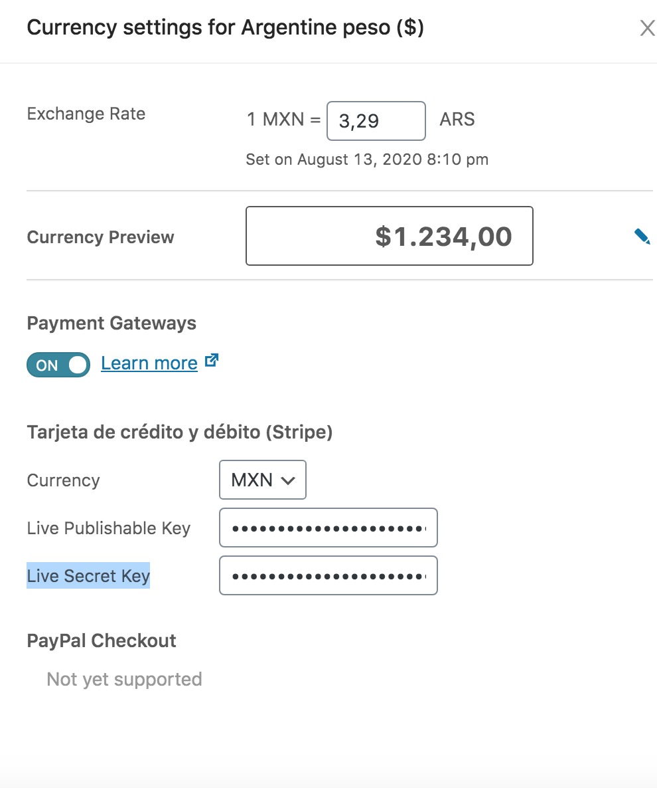This screenshot has height=788, width=657.
Task: Click the Set on August 13, 2020 timestamp
Action: (367, 159)
